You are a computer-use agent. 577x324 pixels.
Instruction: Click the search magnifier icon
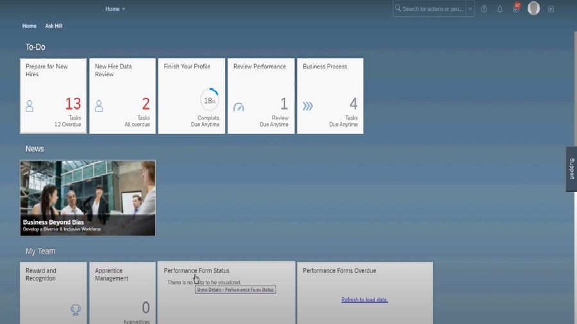coord(397,8)
